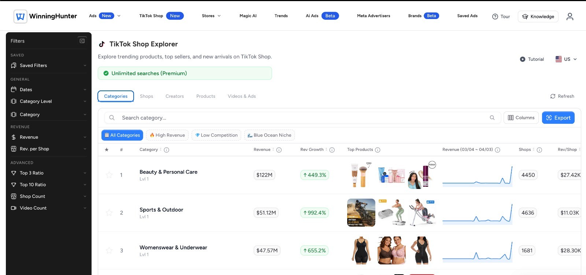The height and width of the screenshot is (275, 586).
Task: Toggle the Blue Ocean Niche filter chip
Action: click(x=270, y=135)
